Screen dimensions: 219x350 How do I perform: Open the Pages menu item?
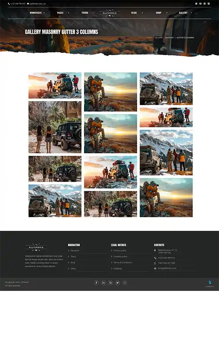(x=60, y=13)
